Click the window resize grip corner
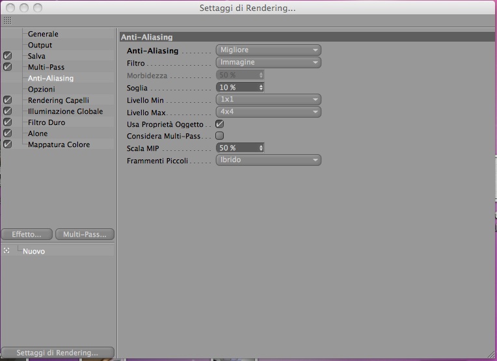Image resolution: width=497 pixels, height=361 pixels. (490, 354)
